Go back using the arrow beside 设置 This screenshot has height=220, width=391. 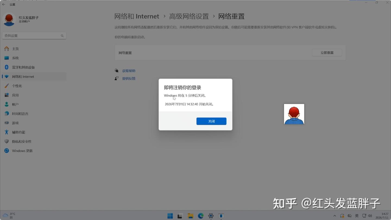click(x=4, y=4)
